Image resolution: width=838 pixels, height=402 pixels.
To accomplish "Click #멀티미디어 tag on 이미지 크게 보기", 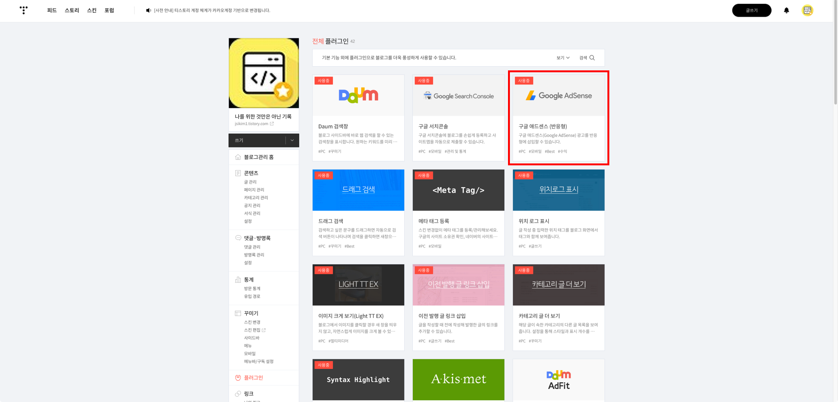I will pyautogui.click(x=339, y=341).
